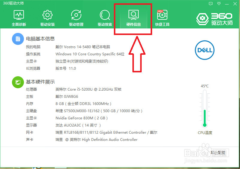Click the Dell brand logo

coord(205,50)
